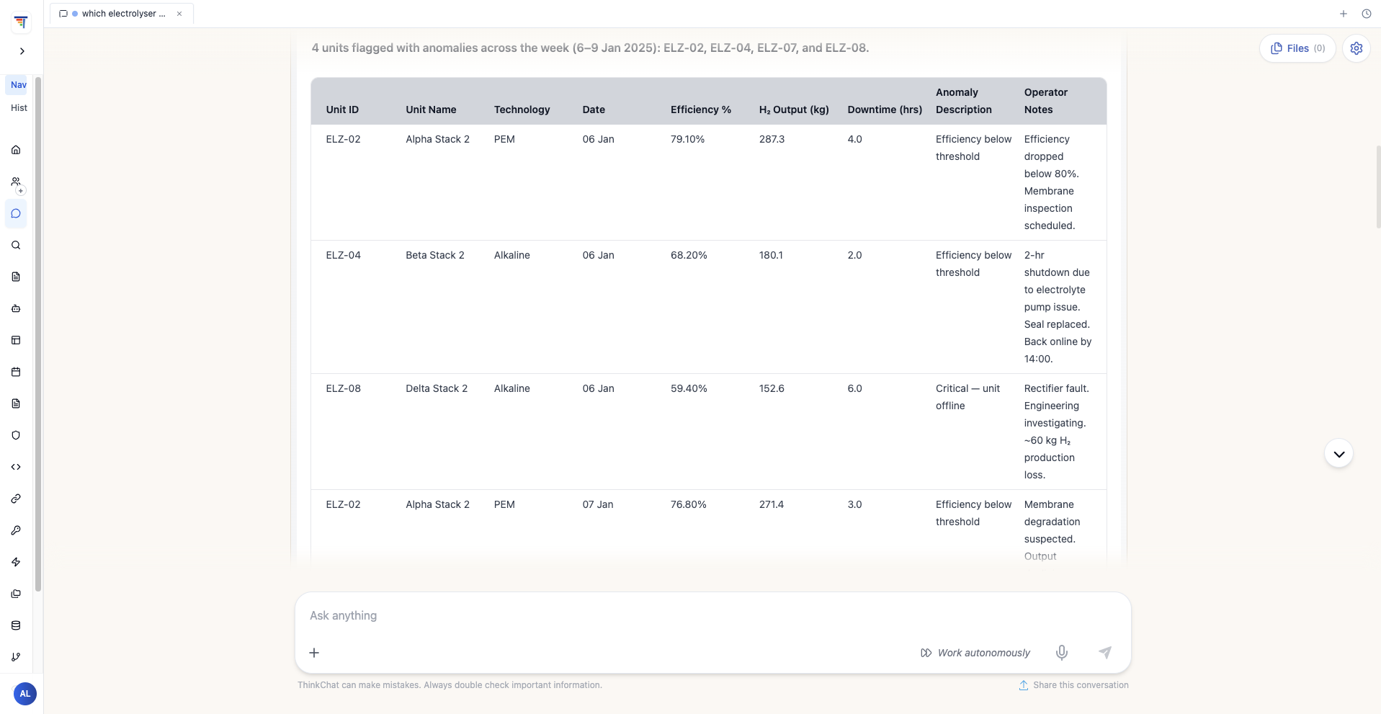Viewport: 1381px width, 714px height.
Task: Open the history clock icon
Action: click(x=1367, y=14)
